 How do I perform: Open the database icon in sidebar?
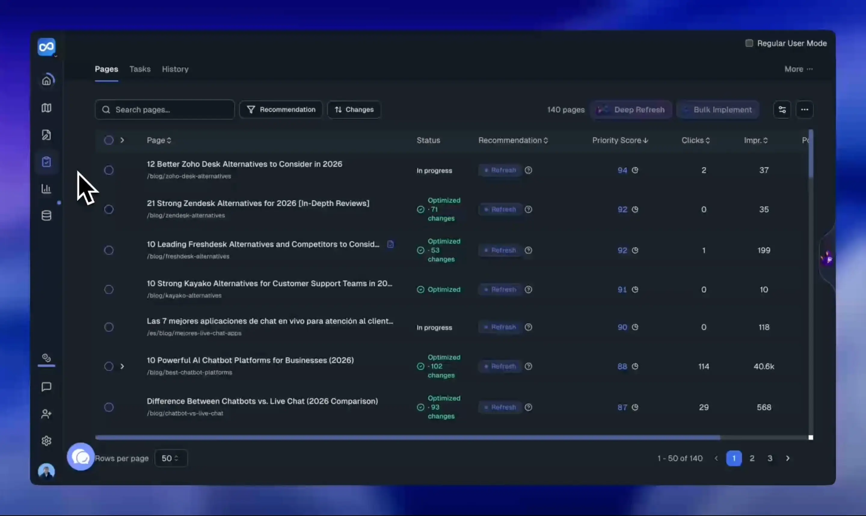[47, 215]
